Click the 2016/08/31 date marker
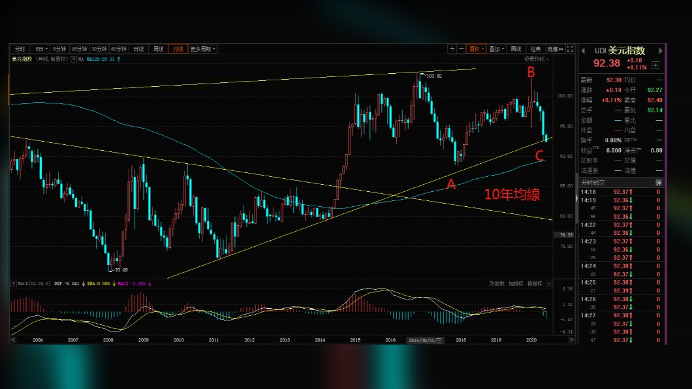 (425, 340)
